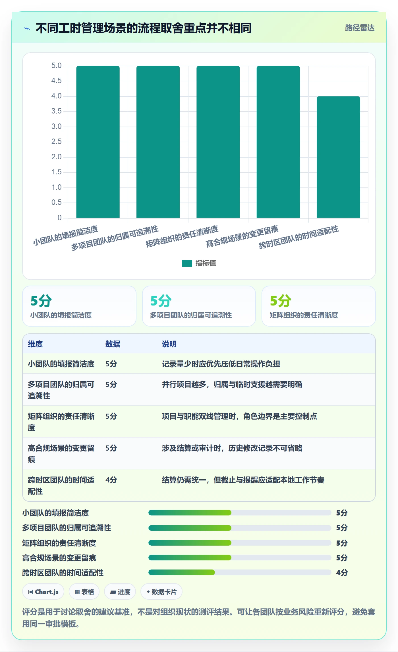This screenshot has width=398, height=652.
Task: Select the 5分 矩阵组织的责任清晰度 data card
Action: [319, 306]
